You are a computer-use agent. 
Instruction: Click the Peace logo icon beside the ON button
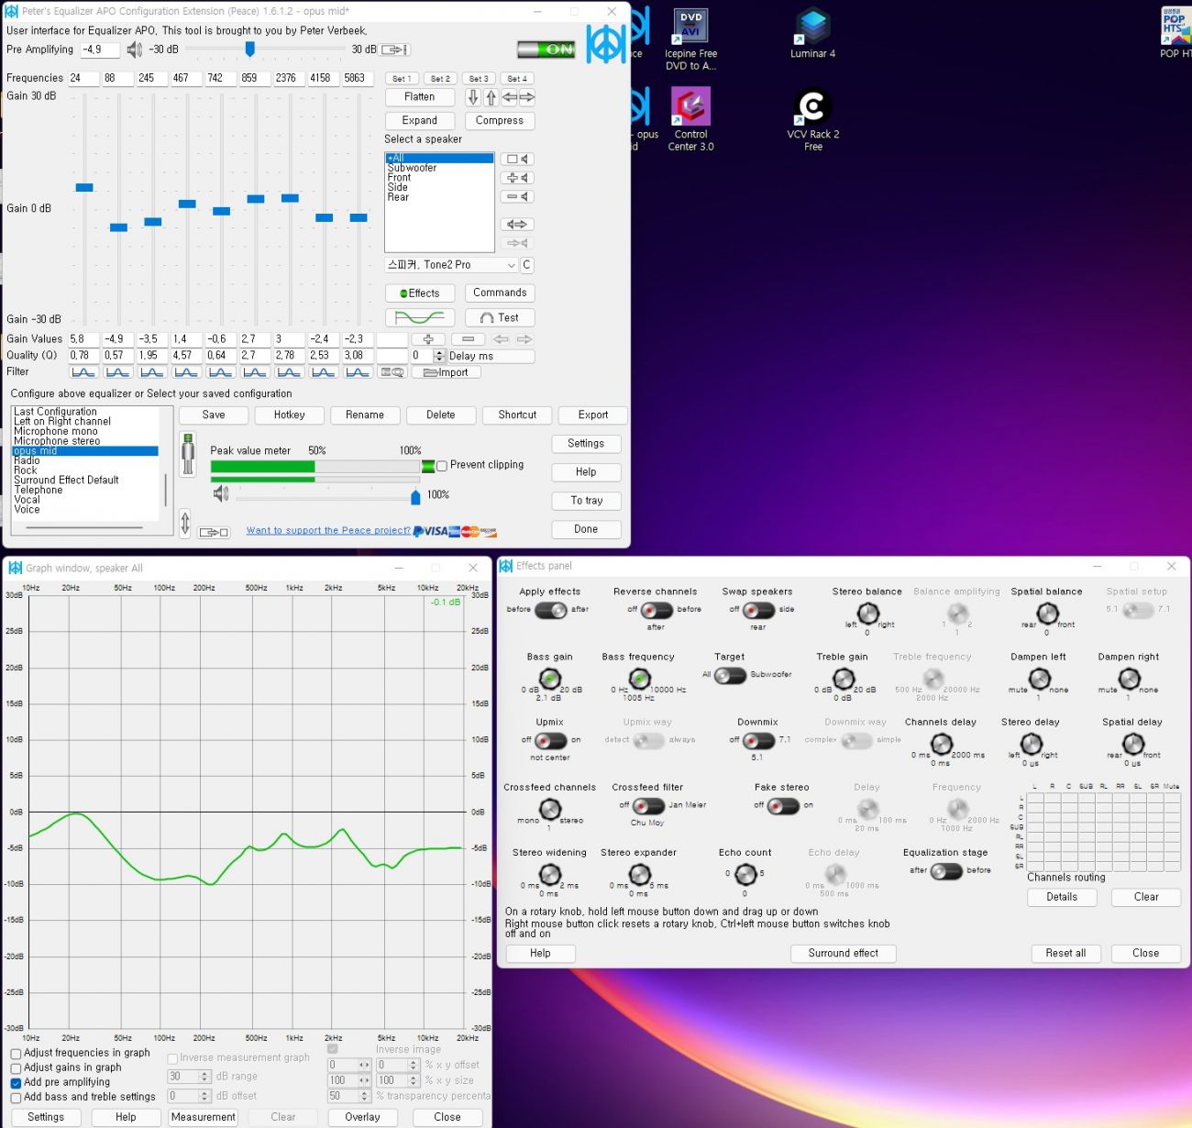606,43
